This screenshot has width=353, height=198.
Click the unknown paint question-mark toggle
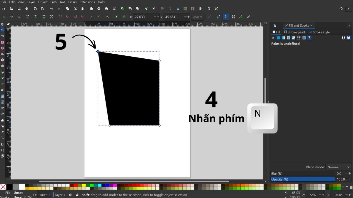309,38
